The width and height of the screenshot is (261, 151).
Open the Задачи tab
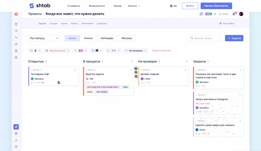42,24
